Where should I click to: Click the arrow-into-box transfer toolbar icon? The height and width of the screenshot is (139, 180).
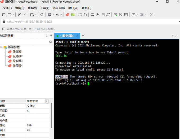coord(103,15)
